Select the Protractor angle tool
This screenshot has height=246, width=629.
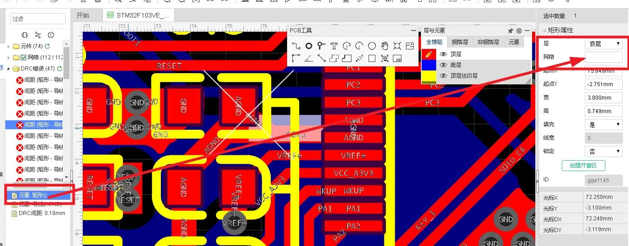click(309, 58)
